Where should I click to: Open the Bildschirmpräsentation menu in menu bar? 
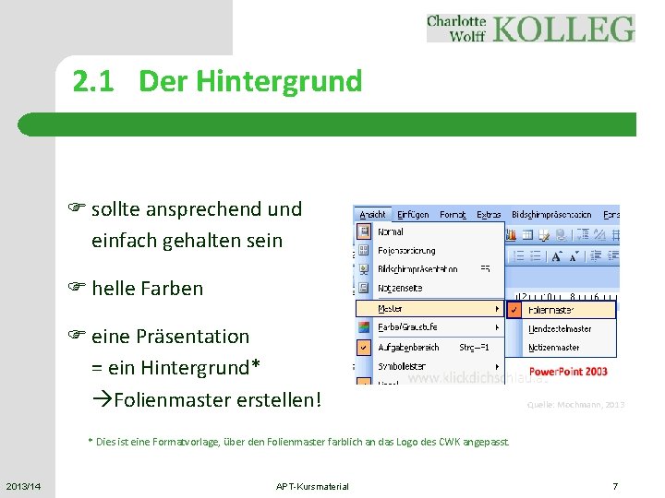coord(551,214)
